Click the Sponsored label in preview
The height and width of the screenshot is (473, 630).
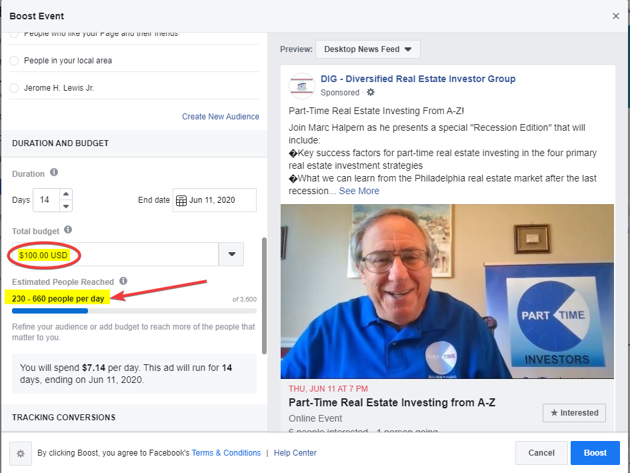(340, 93)
